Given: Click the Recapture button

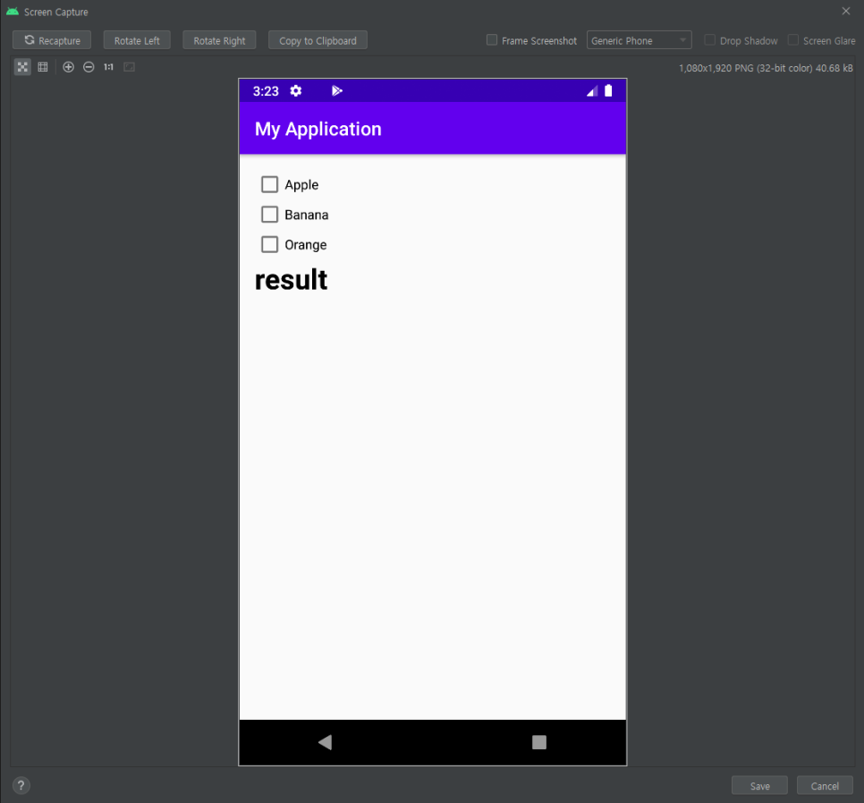Looking at the screenshot, I should click(x=52, y=40).
